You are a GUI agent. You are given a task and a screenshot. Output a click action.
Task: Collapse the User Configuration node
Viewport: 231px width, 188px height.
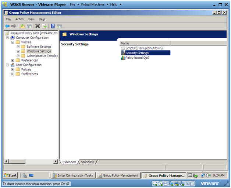7,65
